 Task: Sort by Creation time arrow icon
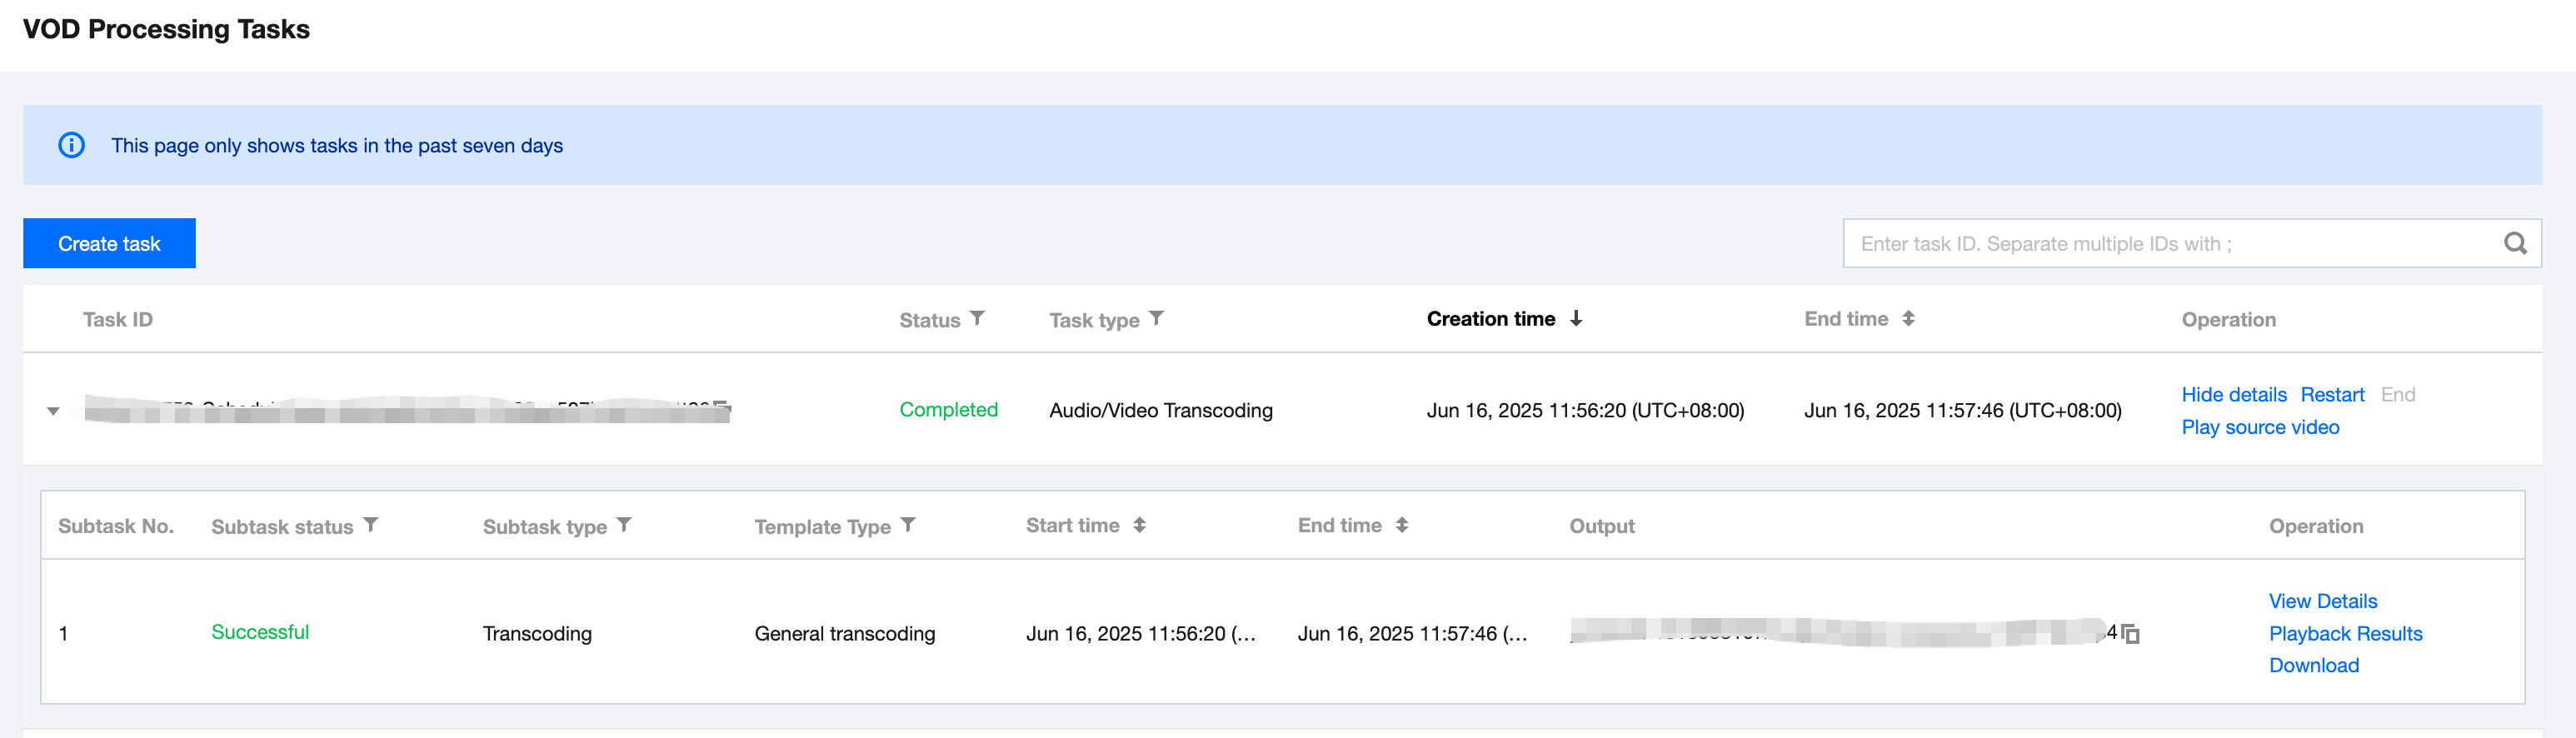pyautogui.click(x=1576, y=318)
